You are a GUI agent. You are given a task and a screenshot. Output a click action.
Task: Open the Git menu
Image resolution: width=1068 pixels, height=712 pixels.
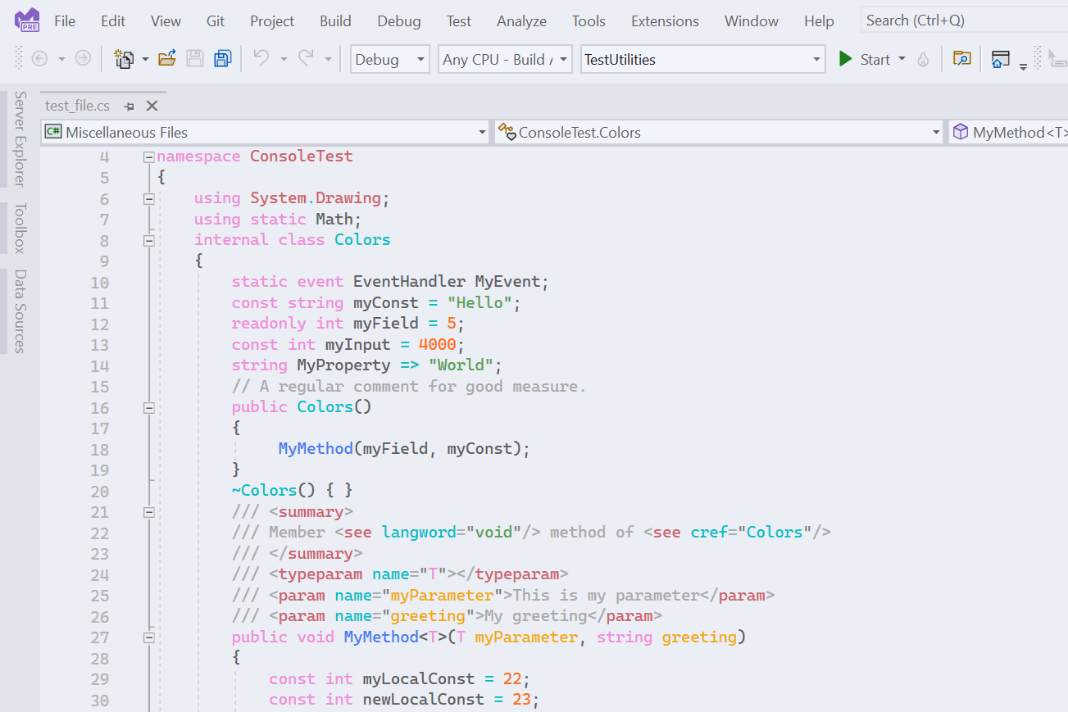[x=215, y=20]
